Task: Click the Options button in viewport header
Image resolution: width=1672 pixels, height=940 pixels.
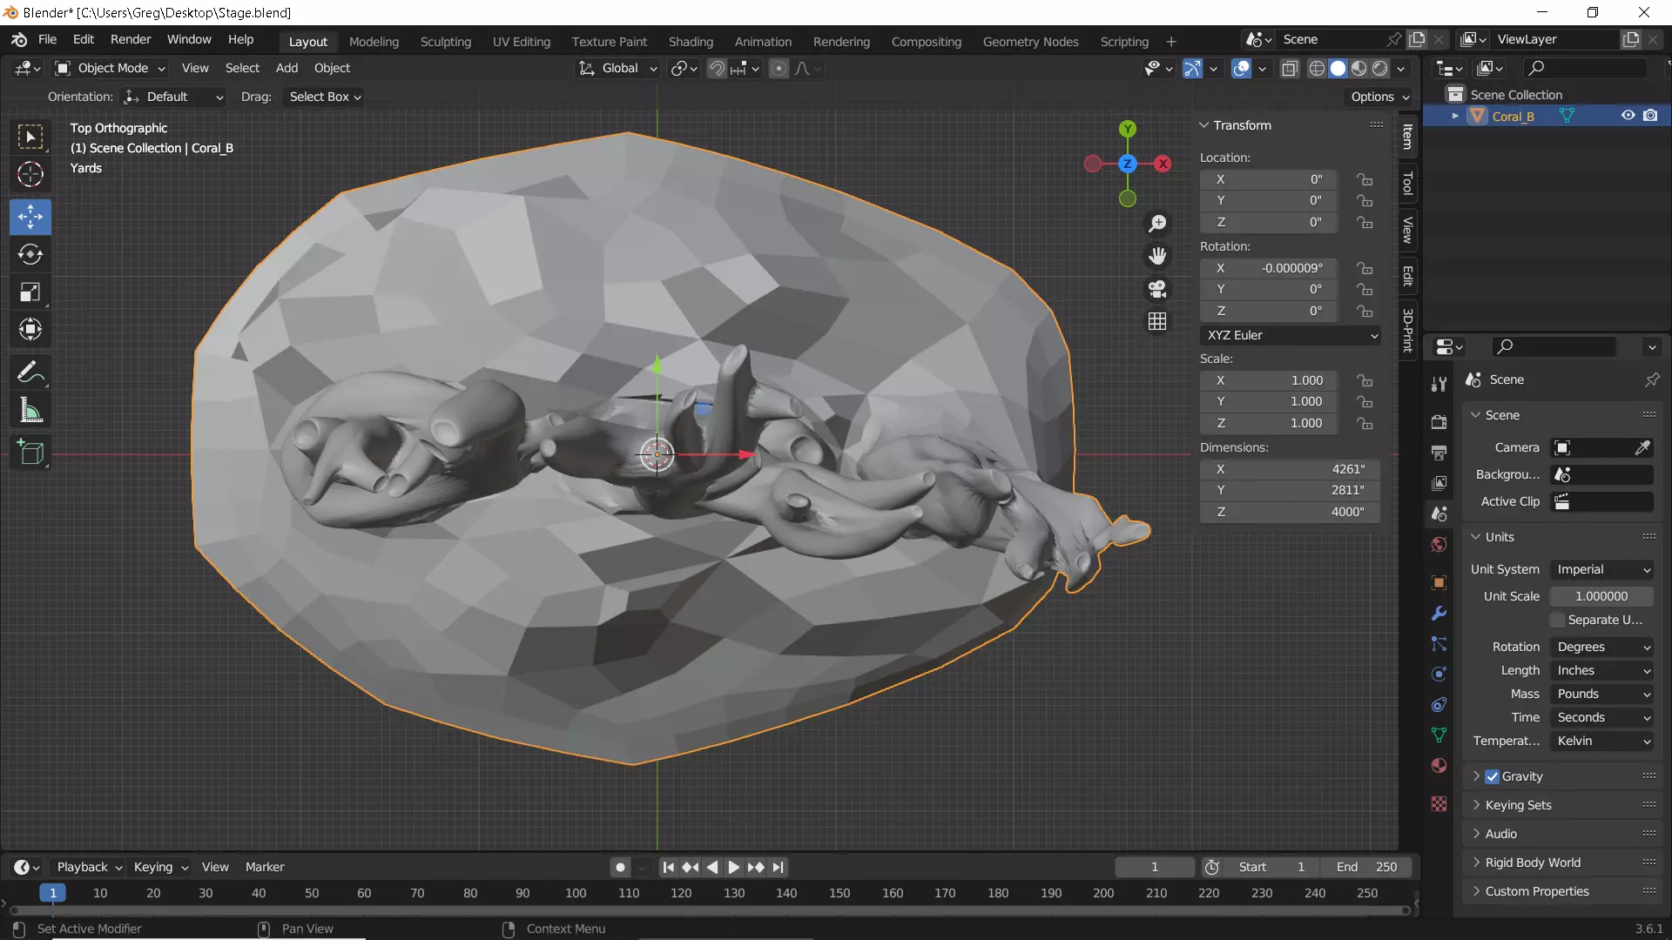Action: tap(1379, 97)
